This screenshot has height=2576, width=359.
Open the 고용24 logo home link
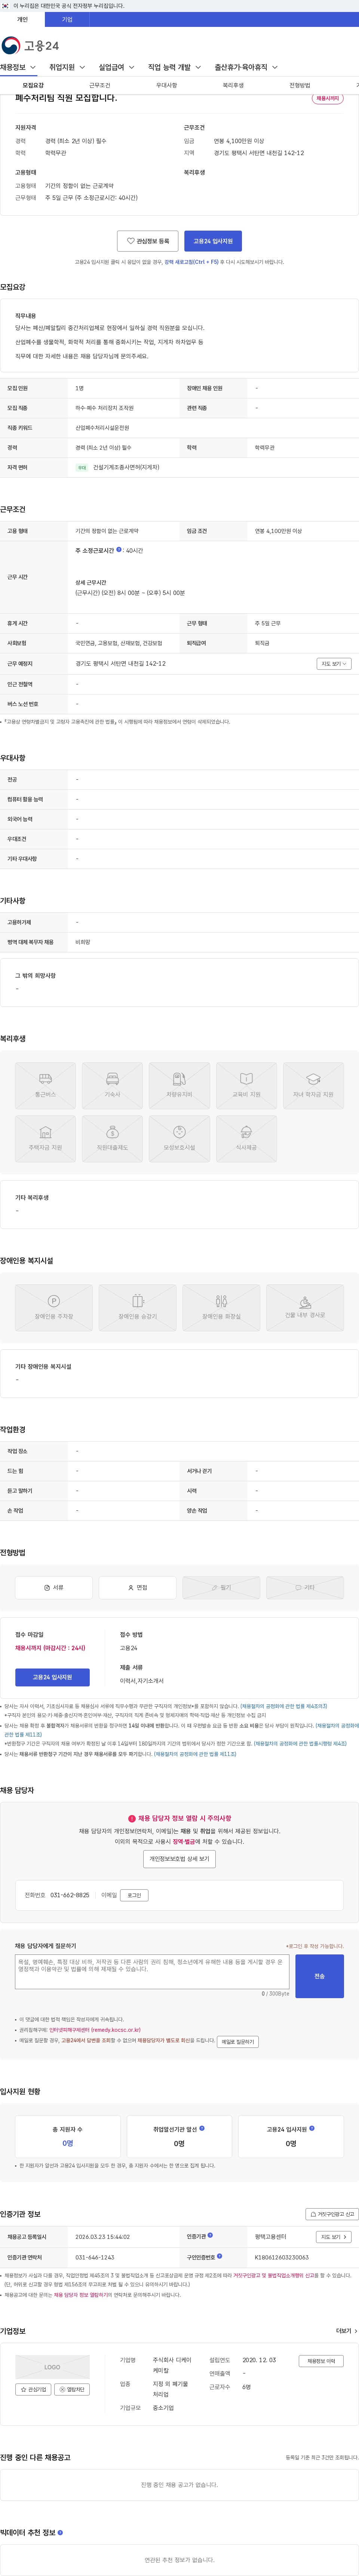pyautogui.click(x=30, y=45)
